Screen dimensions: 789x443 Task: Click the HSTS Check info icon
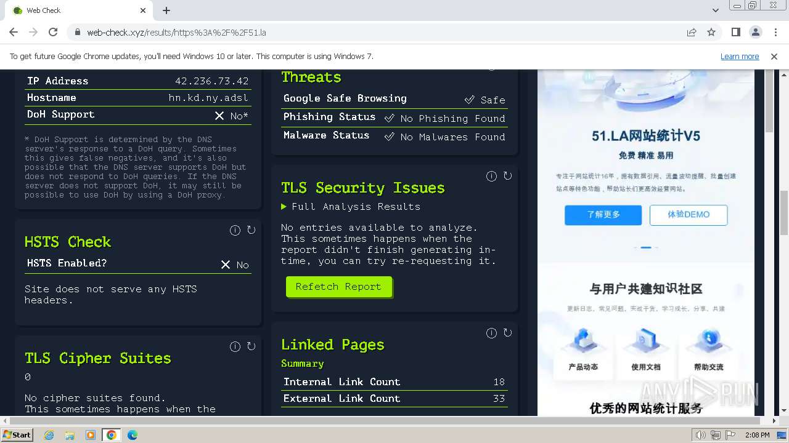pyautogui.click(x=235, y=230)
